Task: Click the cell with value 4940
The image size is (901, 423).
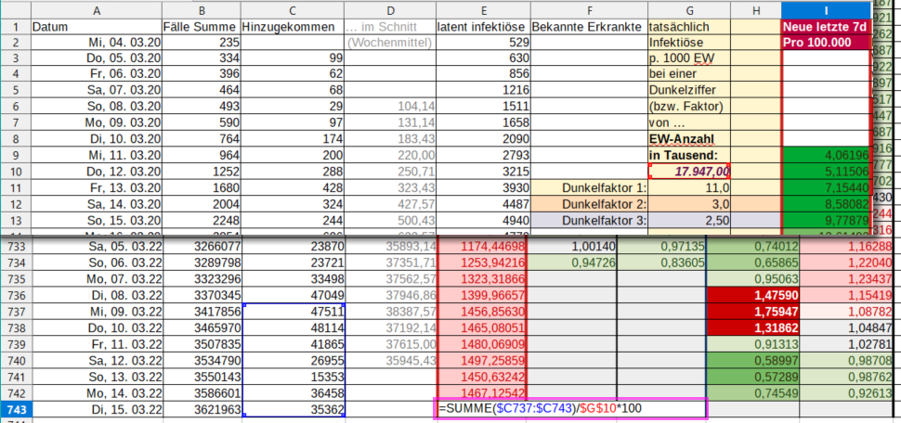Action: (483, 220)
